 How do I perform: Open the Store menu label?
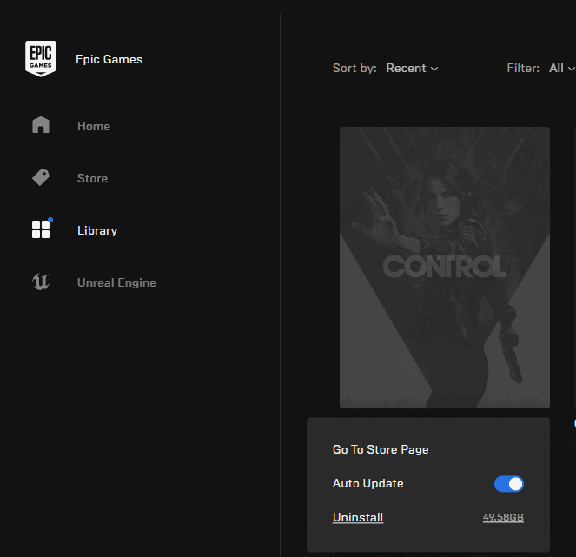click(x=92, y=178)
